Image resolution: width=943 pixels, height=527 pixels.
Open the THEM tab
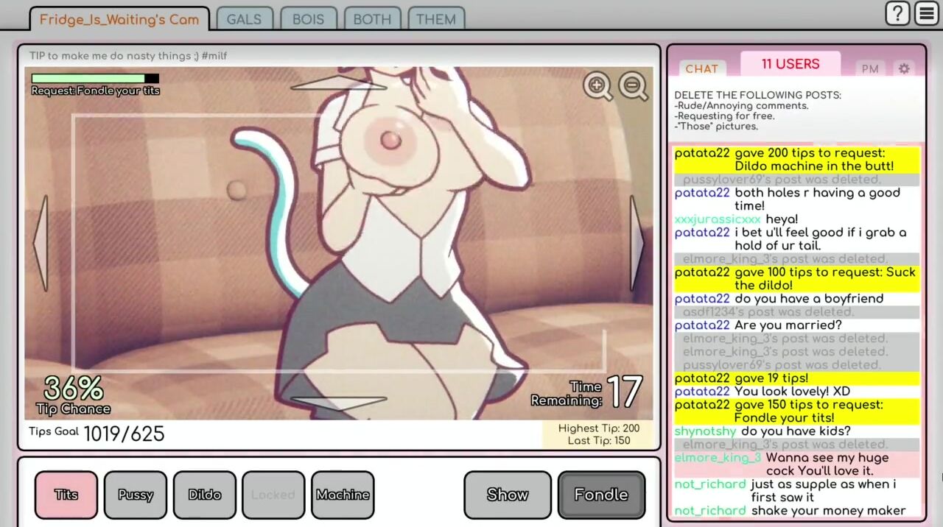(435, 19)
